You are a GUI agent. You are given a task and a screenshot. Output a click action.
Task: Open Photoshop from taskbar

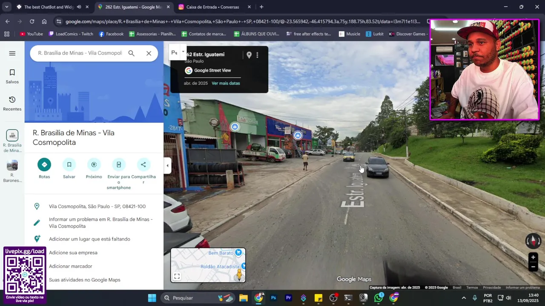273,298
